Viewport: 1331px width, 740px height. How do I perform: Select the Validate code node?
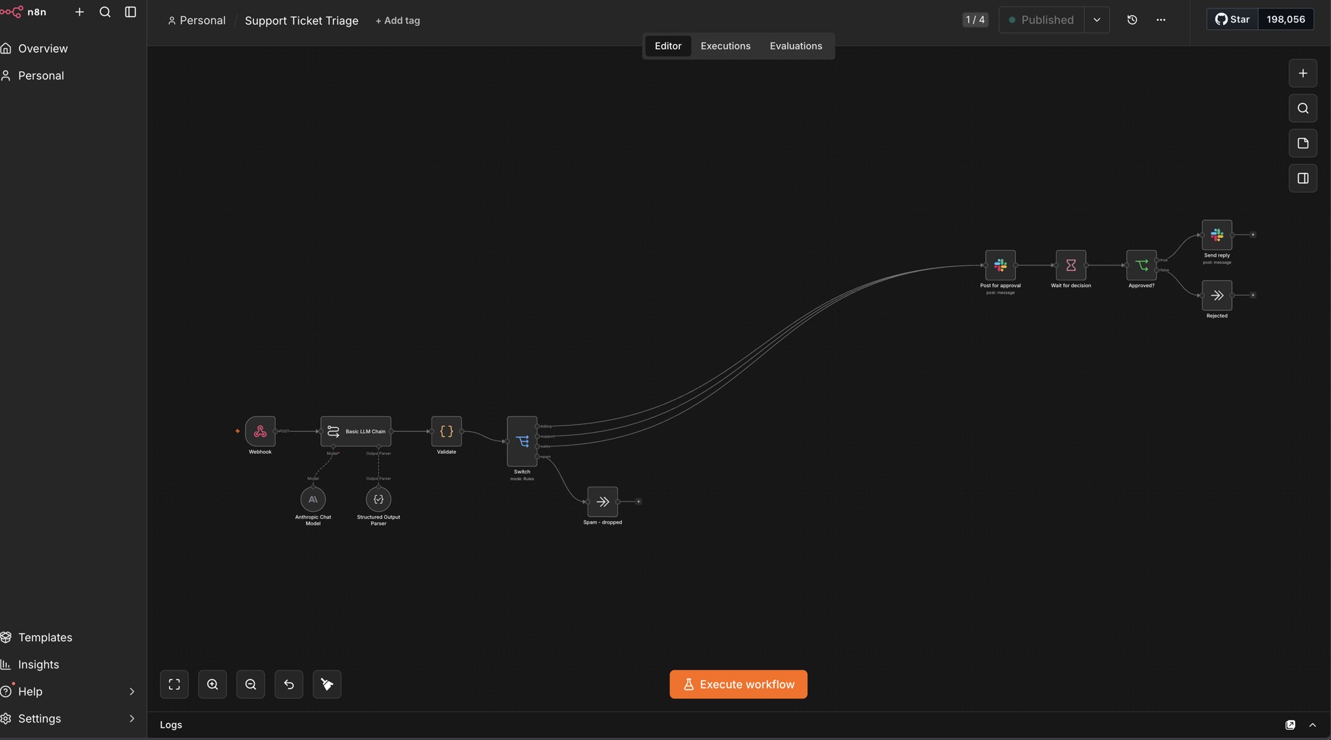click(446, 431)
